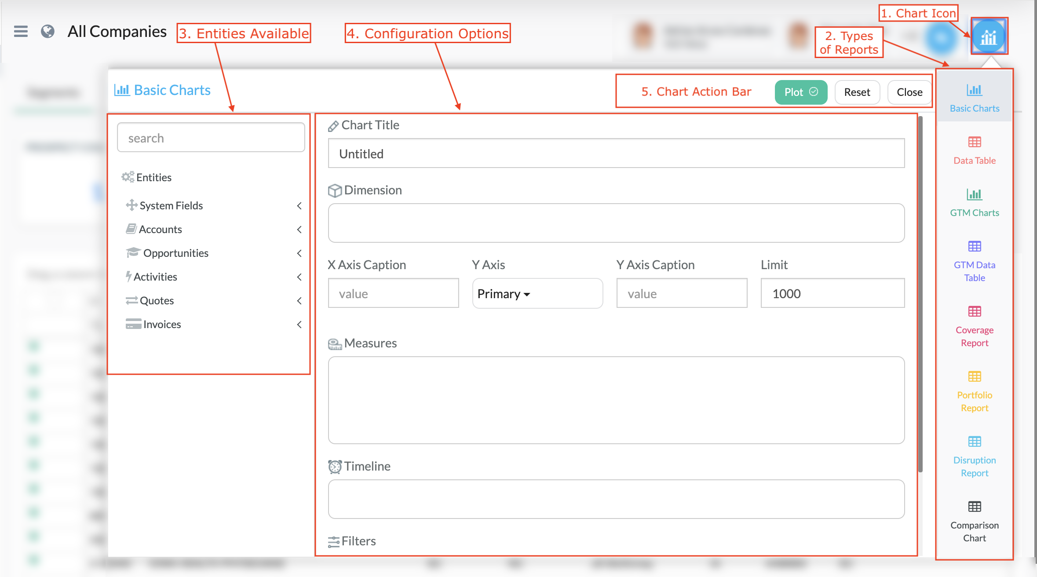Viewport: 1037px width, 577px height.
Task: Click the Limit field showing 1000
Action: [833, 293]
